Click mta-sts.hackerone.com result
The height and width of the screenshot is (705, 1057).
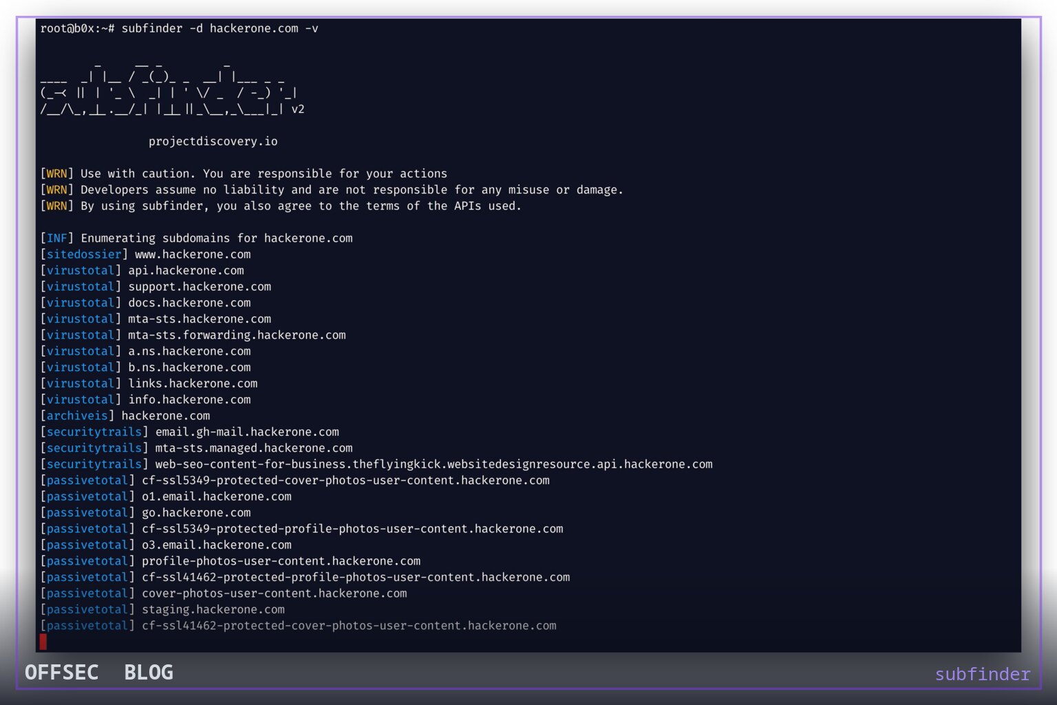point(200,319)
